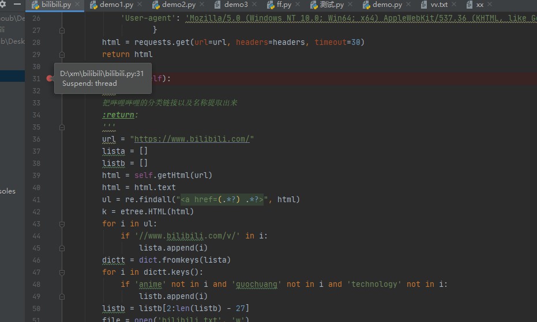Switch to the vv.txt tab
This screenshot has width=537, height=322.
439,5
